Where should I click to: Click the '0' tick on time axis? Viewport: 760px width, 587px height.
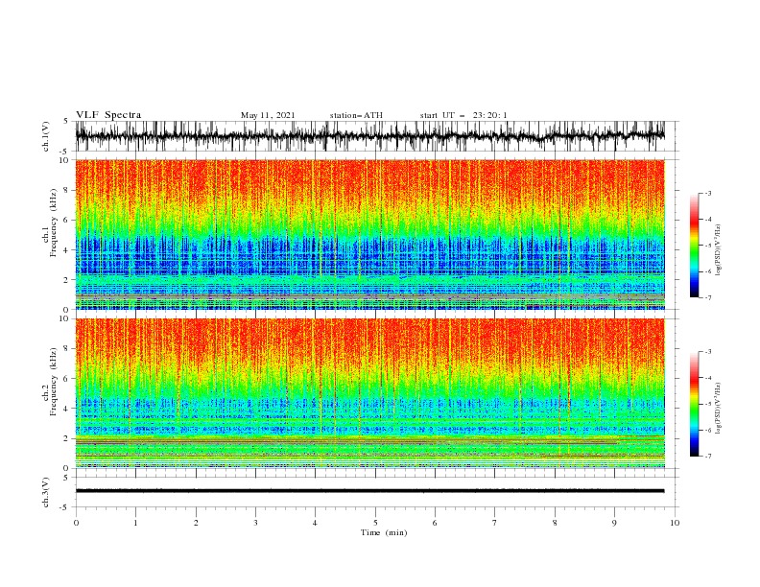tap(76, 523)
